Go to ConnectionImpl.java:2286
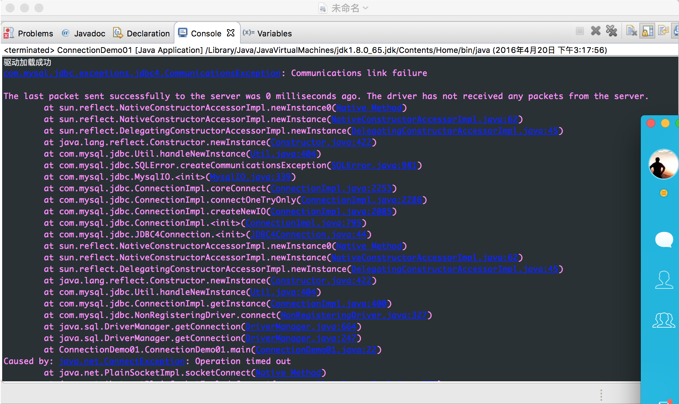Viewport: 679px width, 404px height. [361, 200]
